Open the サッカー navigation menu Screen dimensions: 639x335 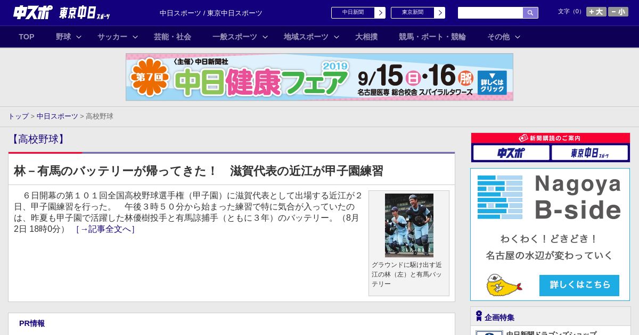[112, 37]
